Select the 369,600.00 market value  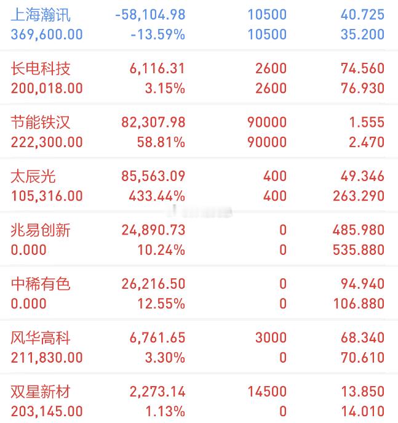[x=47, y=34]
